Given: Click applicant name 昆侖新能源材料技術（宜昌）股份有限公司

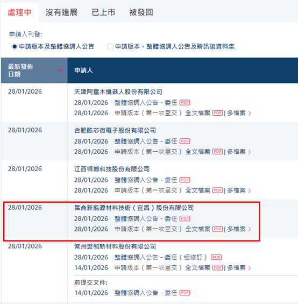Looking at the screenshot, I should (x=134, y=208).
